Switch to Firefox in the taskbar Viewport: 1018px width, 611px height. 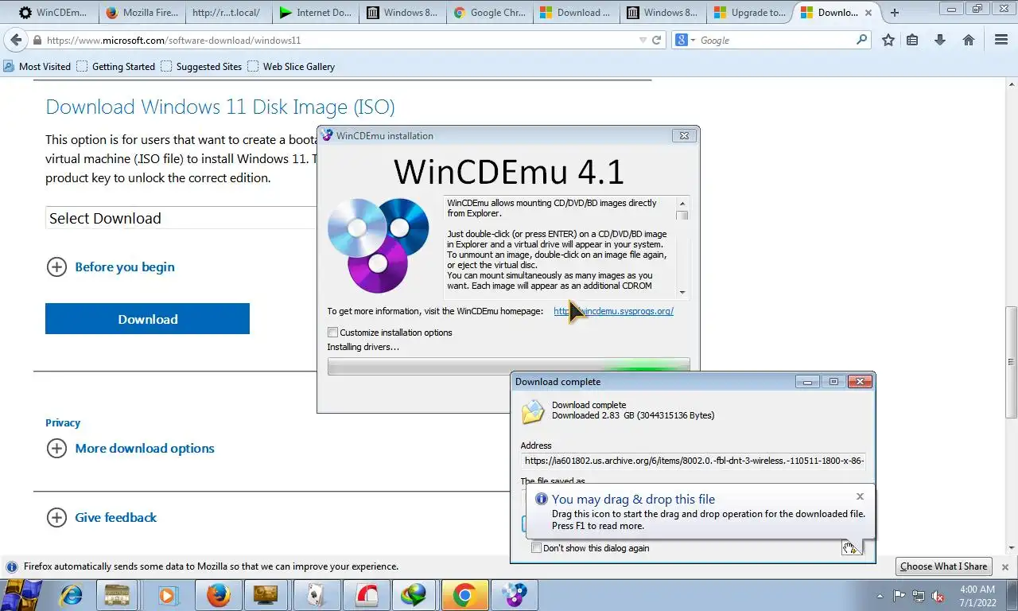[218, 595]
